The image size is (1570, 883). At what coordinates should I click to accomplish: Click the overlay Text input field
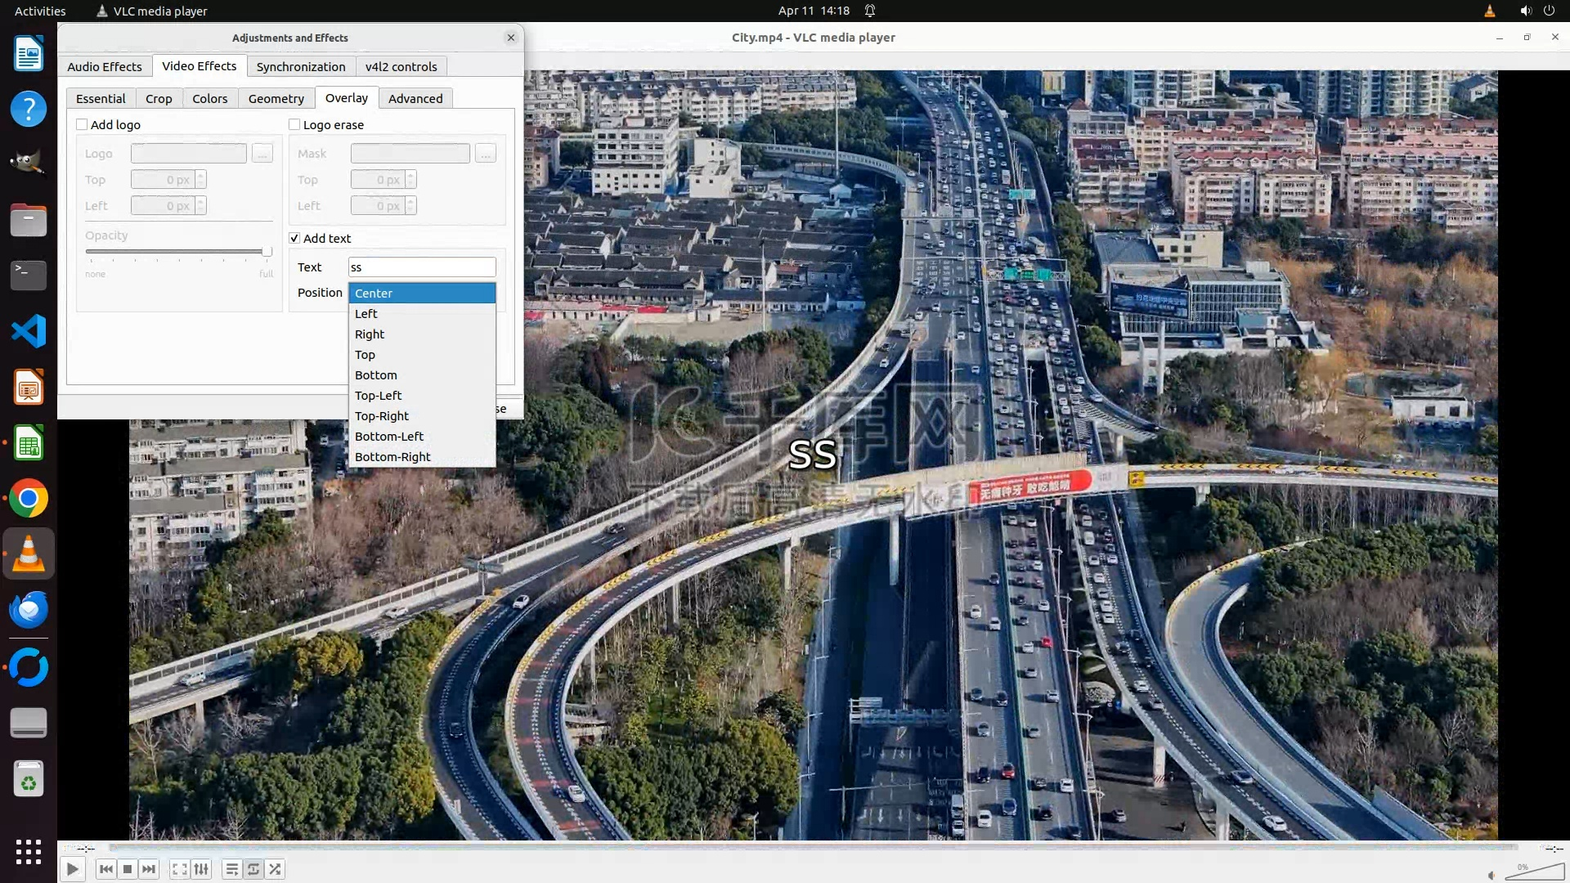point(422,267)
